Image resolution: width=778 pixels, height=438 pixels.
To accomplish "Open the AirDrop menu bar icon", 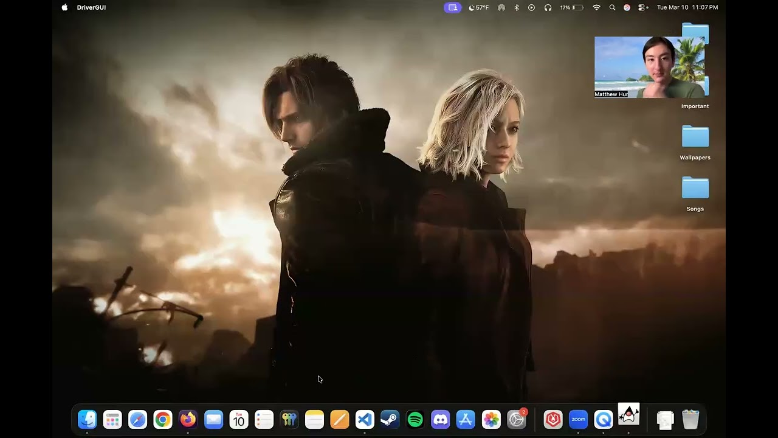I will (x=501, y=7).
